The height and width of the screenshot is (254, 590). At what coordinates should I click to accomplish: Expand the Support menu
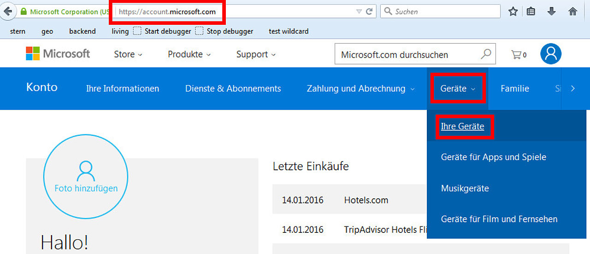pos(256,54)
